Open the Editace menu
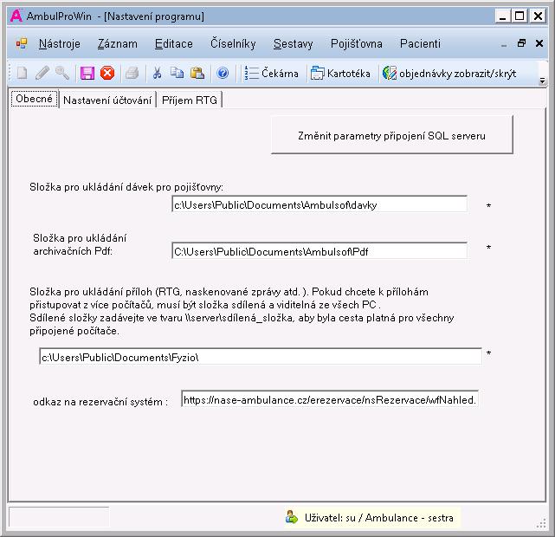 (174, 43)
